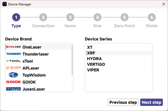Choose the TopWisdom blue globe logo

pos(14,75)
